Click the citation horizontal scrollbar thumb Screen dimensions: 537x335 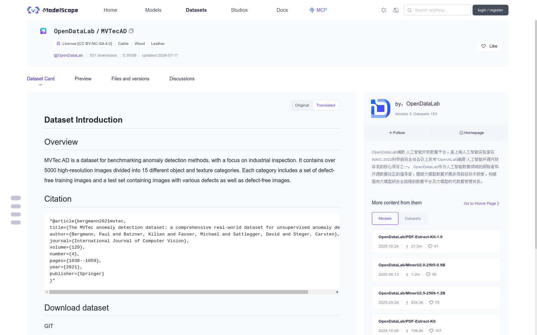pyautogui.click(x=179, y=292)
